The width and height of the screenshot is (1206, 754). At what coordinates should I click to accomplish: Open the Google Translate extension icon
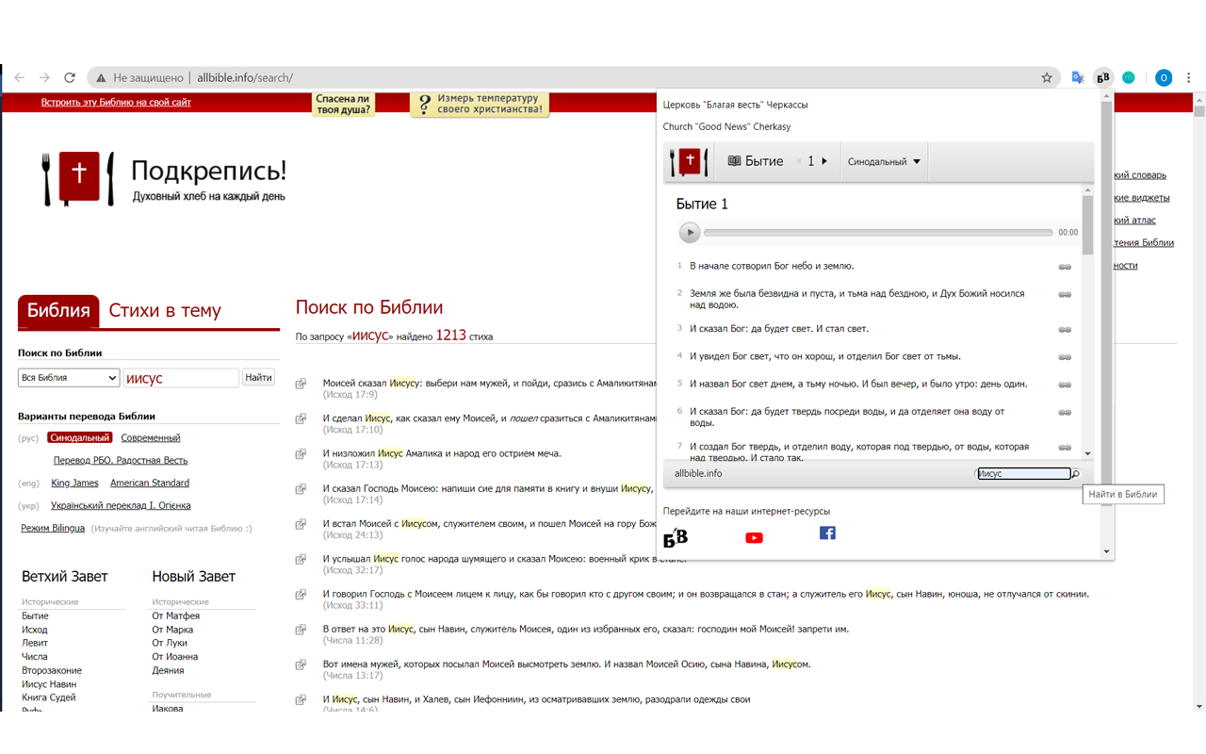(1078, 78)
